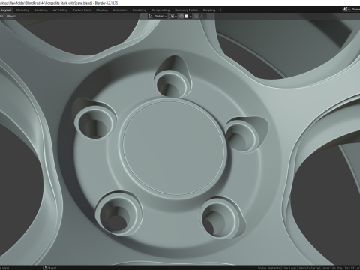Switch to the UV Editing workspace
Screen dimensions: 360x270
pos(60,10)
